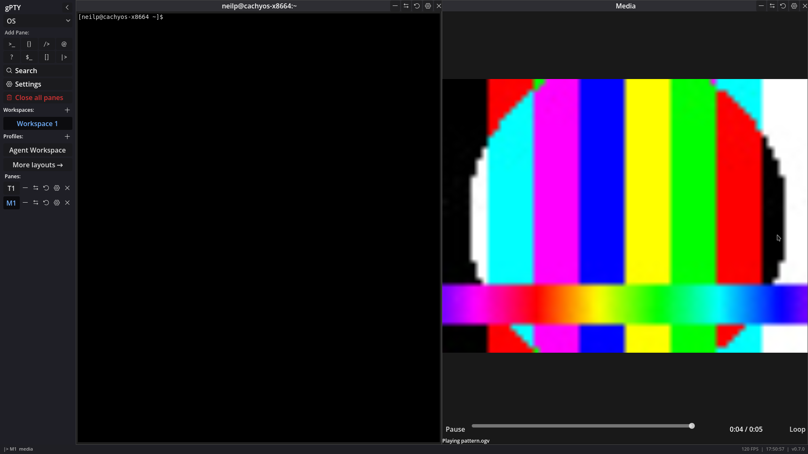Screen dimensions: 808x454
Task: Add a pane using the ? icon
Action: (x=12, y=57)
